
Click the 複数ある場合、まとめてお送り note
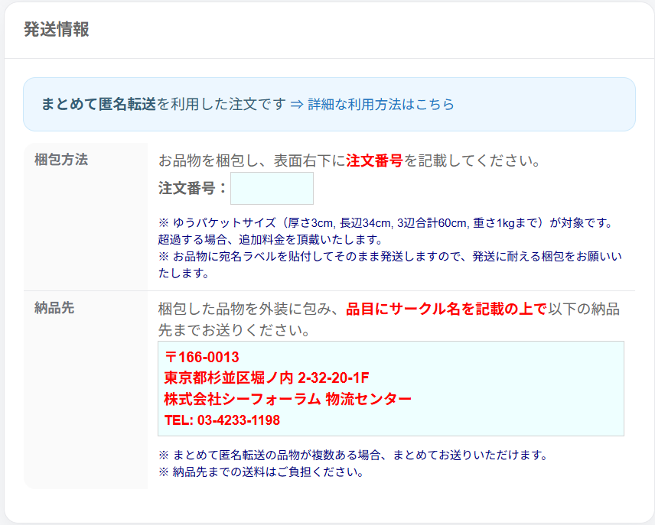coord(354,455)
